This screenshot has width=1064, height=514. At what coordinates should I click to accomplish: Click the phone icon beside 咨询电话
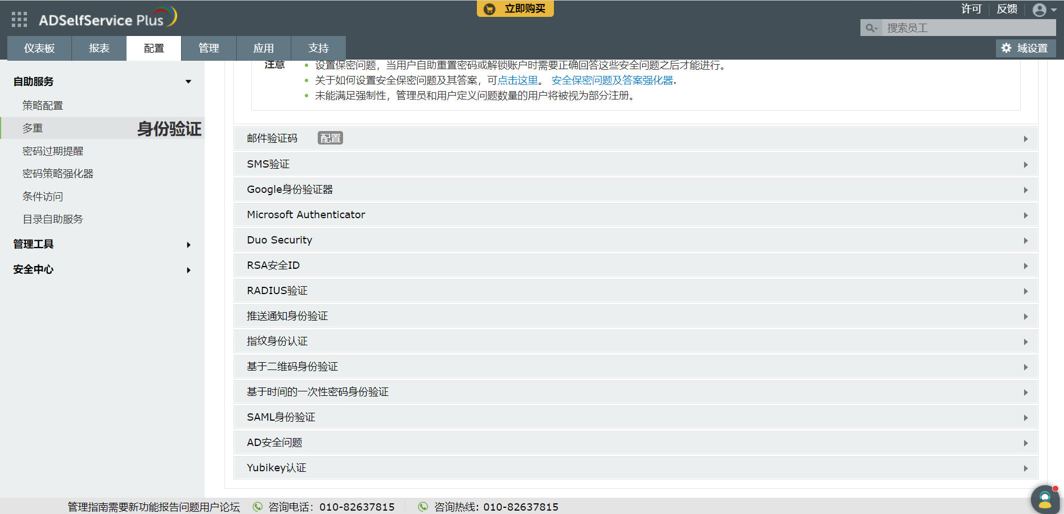pos(258,507)
